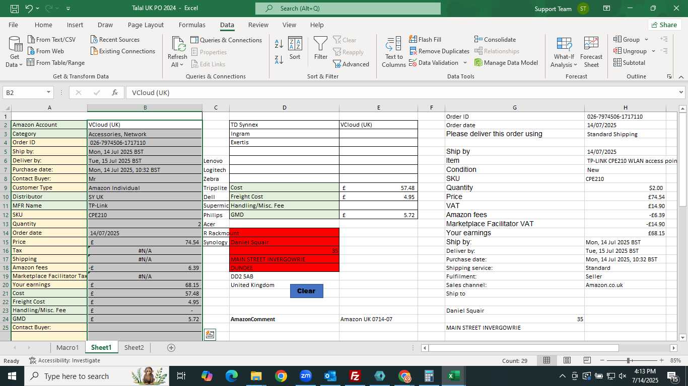Open Outlook from taskbar
The image size is (688, 386).
pyautogui.click(x=330, y=376)
